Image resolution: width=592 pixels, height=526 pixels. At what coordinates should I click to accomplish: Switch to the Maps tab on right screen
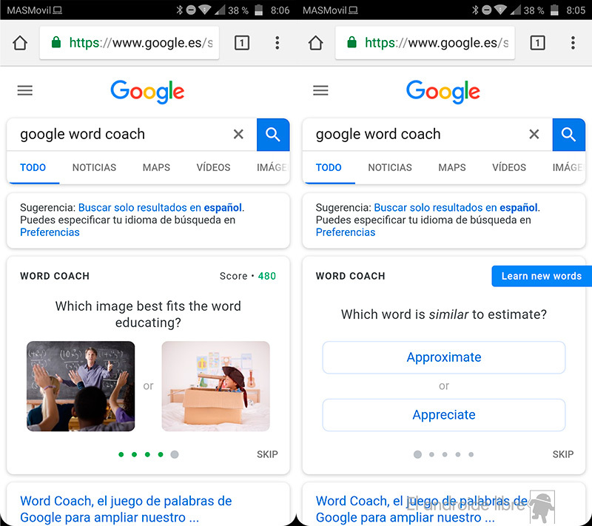click(x=451, y=167)
